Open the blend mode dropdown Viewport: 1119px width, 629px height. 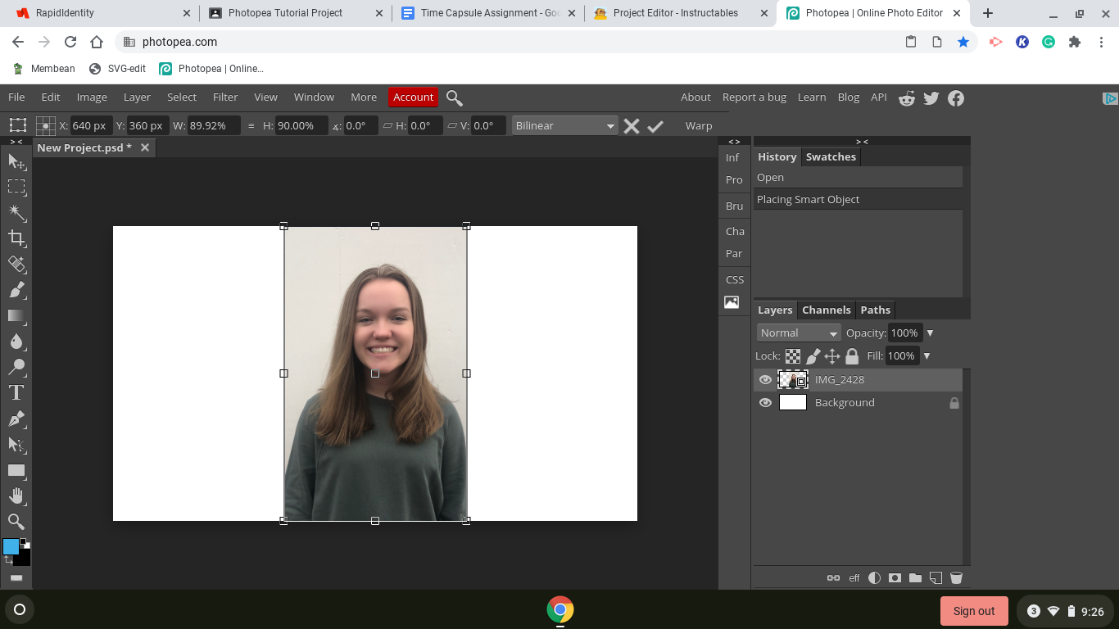(x=798, y=333)
